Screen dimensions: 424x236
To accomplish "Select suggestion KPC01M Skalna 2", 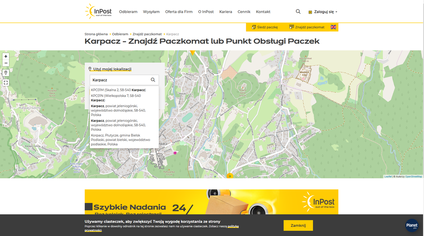I will 124,90.
